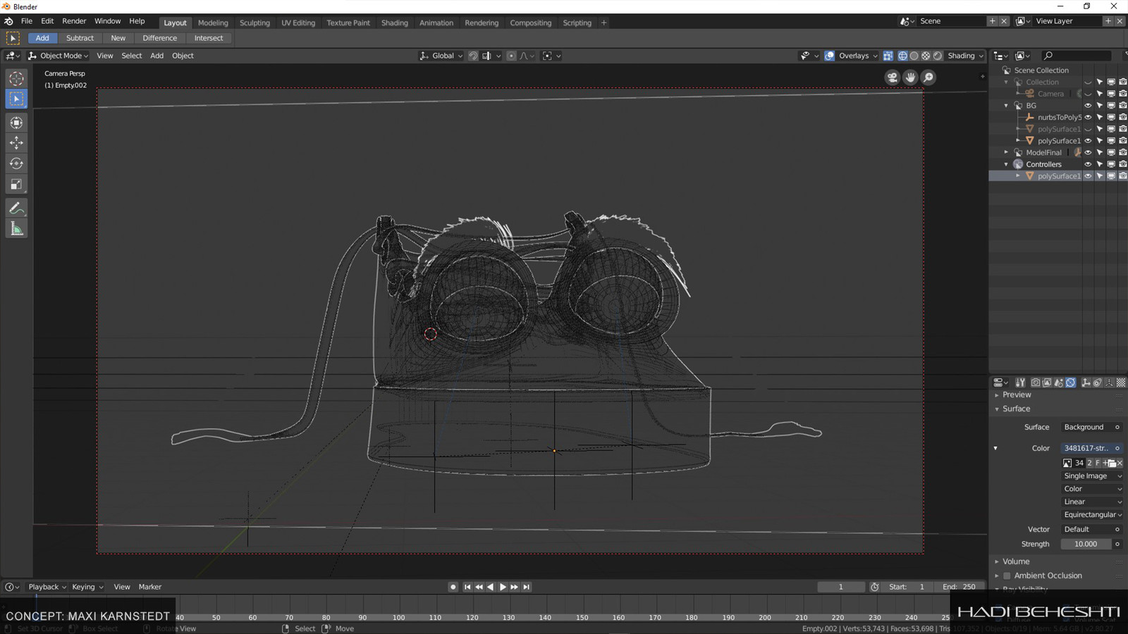Viewport: 1128px width, 634px height.
Task: Activate the Select Box tool
Action: 16,99
